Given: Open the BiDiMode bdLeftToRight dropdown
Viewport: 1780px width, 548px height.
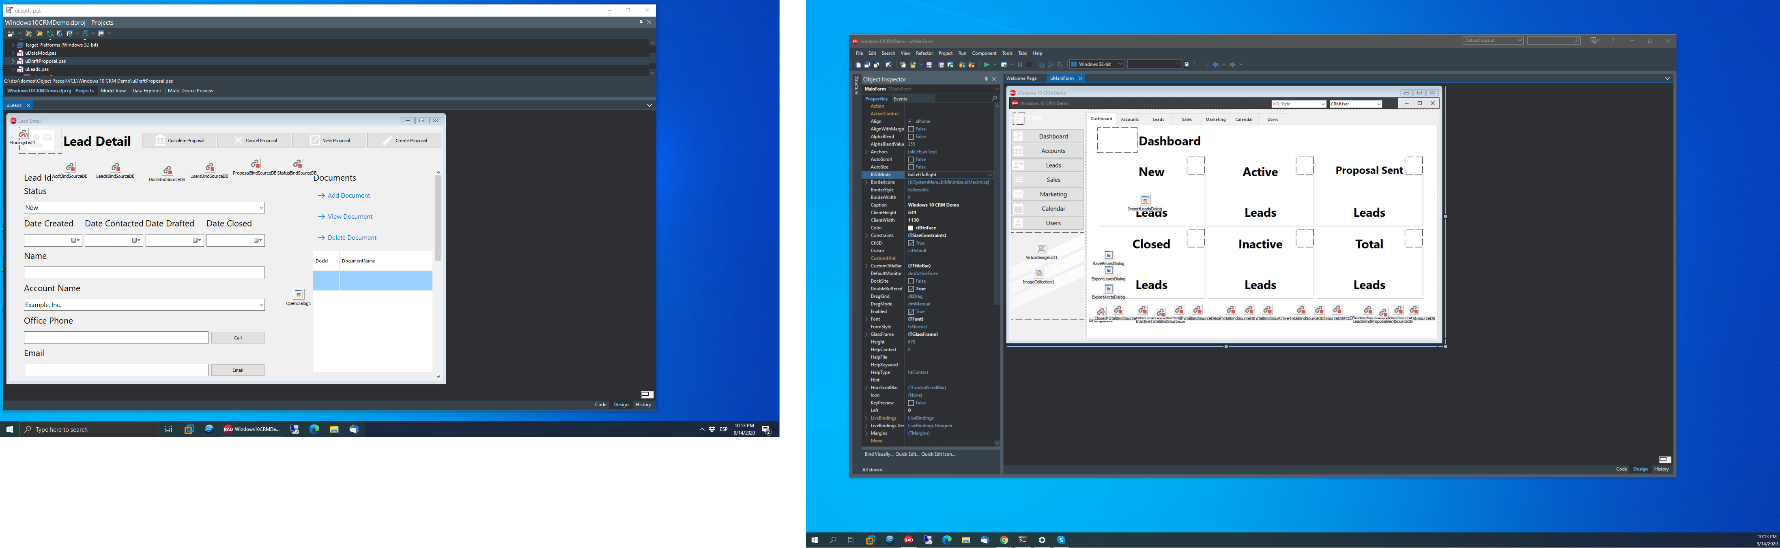Looking at the screenshot, I should click(989, 175).
